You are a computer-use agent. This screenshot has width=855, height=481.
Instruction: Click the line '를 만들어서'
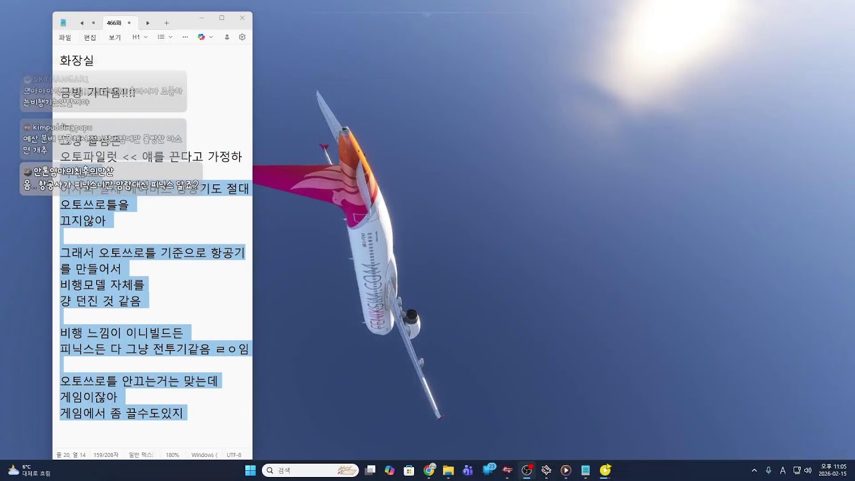(x=91, y=269)
